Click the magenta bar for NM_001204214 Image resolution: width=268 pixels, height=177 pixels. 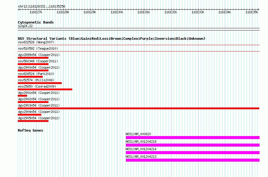pyautogui.click(x=193, y=153)
